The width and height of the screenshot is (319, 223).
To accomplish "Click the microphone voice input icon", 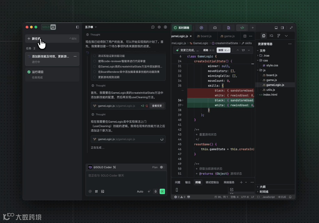I will coord(156,191).
